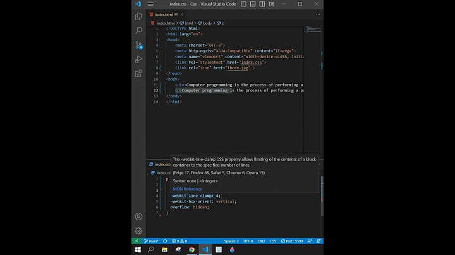The height and width of the screenshot is (255, 455).
Task: Click the <head> tag on line 3
Action: [173, 40]
